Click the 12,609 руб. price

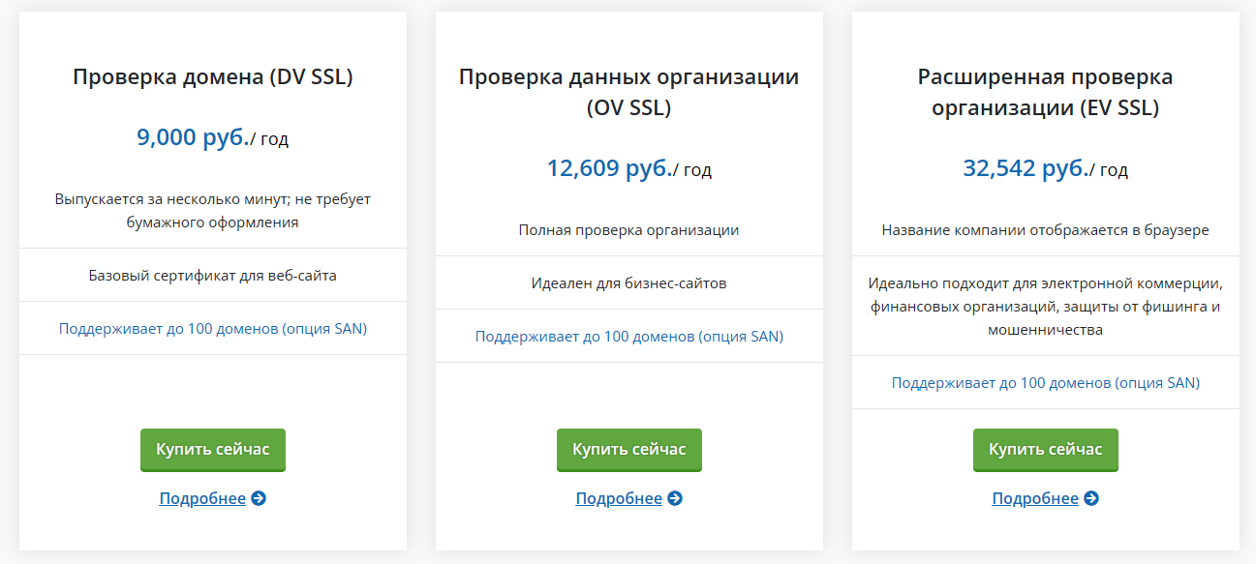tap(609, 168)
